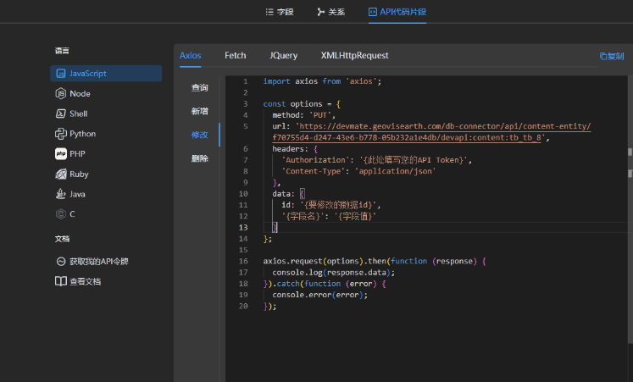Image resolution: width=633 pixels, height=382 pixels.
Task: Open the 关系 tab
Action: [330, 12]
